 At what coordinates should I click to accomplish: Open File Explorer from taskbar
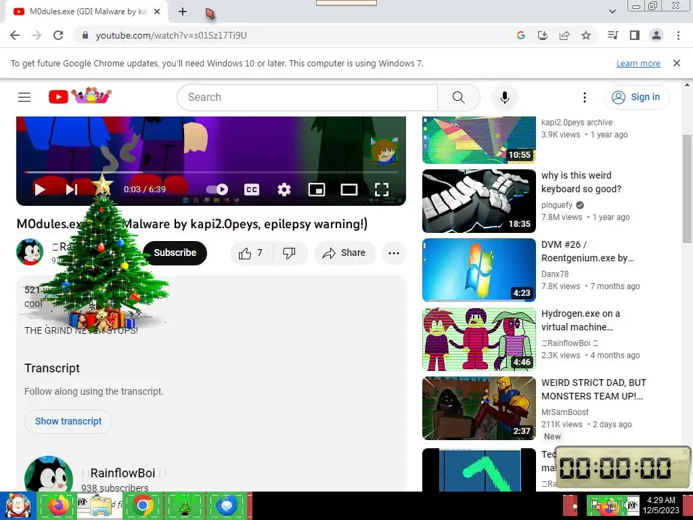(x=101, y=506)
